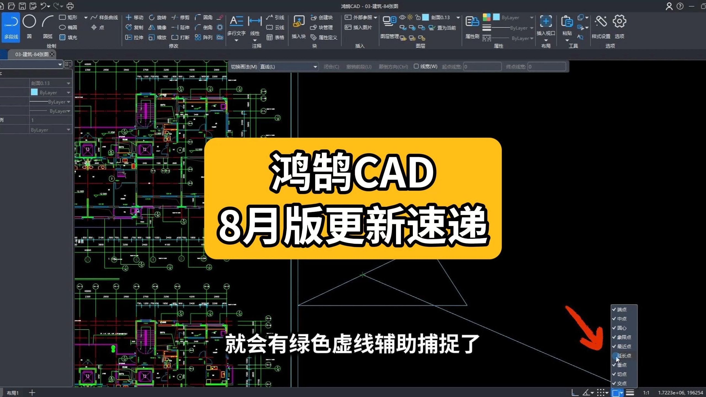Click the 属性定义 attribute definition button
This screenshot has width=706, height=397.
click(x=324, y=37)
